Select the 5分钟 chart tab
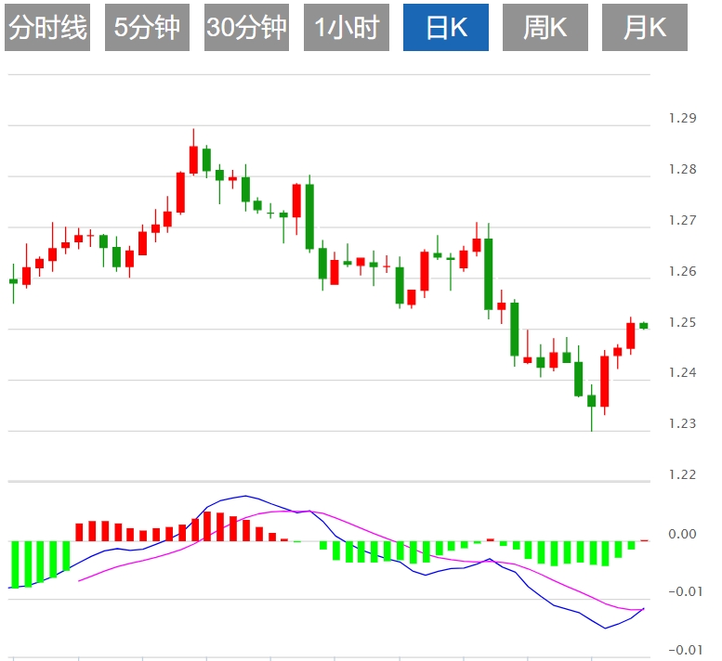The width and height of the screenshot is (722, 661). pos(147,28)
